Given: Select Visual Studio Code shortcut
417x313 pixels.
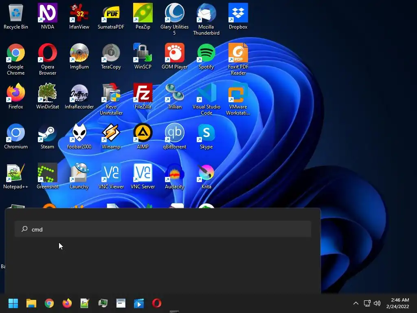Looking at the screenshot, I should pyautogui.click(x=206, y=99).
